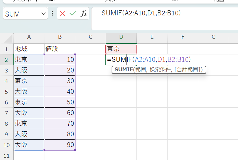Screen dimensions: 238x160
Task: Click cell A1 labeled 地域
Action: [29, 49]
